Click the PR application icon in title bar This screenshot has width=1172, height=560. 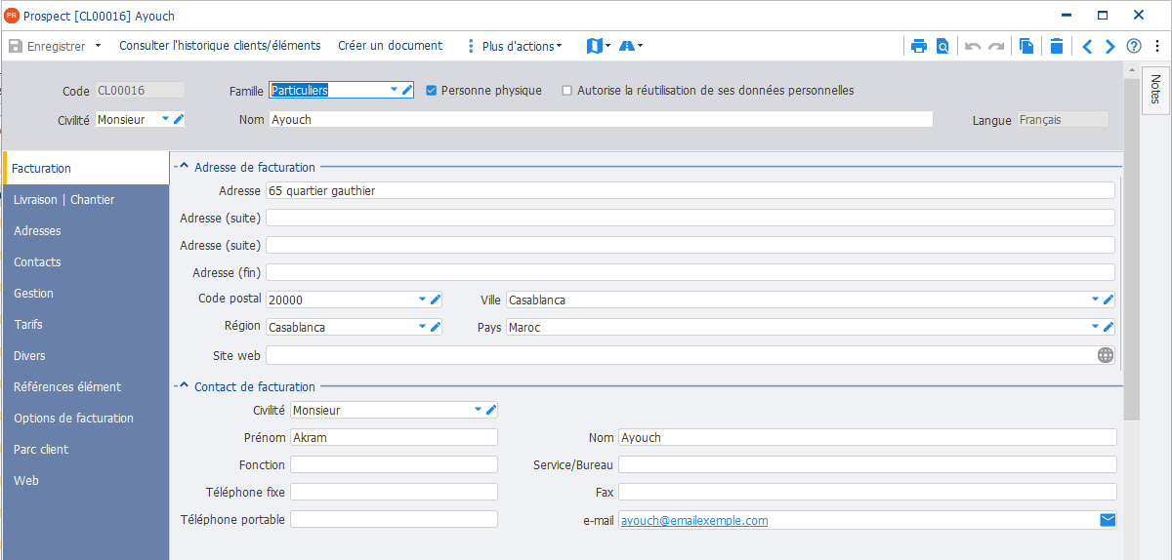[x=12, y=16]
